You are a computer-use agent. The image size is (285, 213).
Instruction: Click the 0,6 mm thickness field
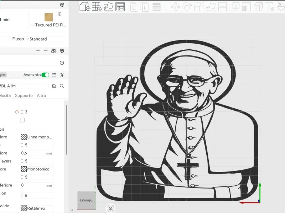(37, 153)
